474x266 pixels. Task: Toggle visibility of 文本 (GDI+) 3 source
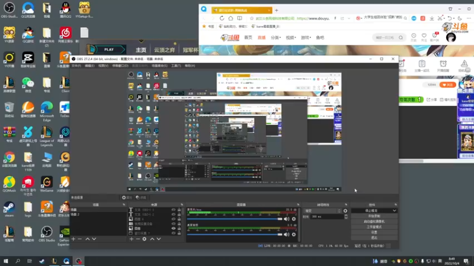tap(173, 210)
